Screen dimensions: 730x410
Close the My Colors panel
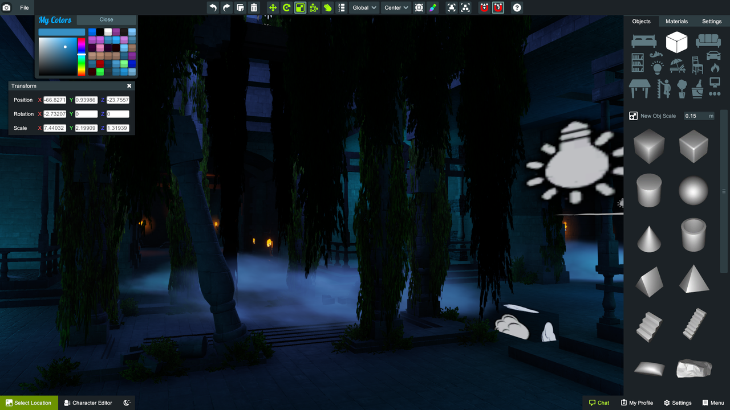tap(106, 19)
